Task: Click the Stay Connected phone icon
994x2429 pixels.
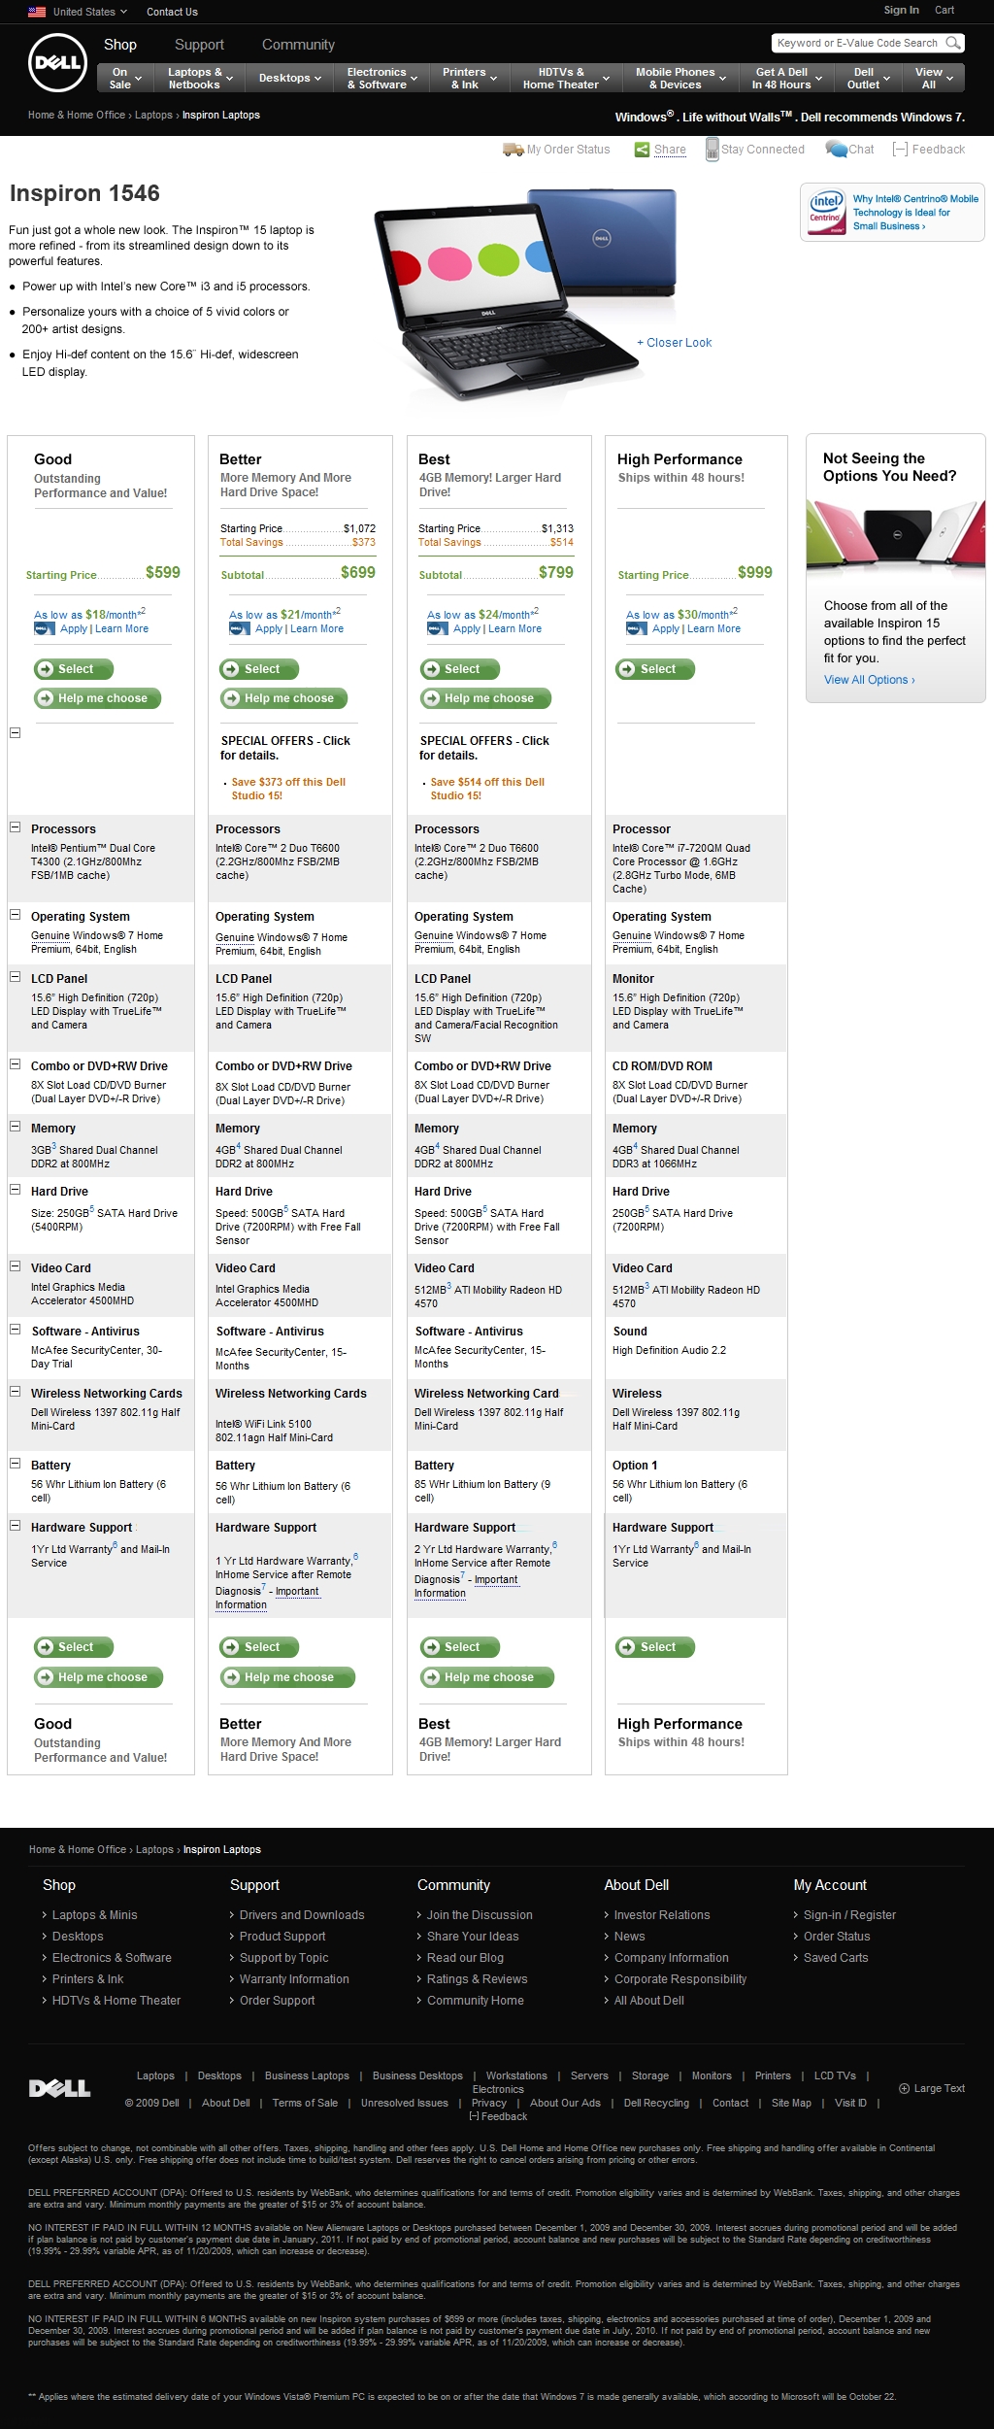Action: (712, 150)
